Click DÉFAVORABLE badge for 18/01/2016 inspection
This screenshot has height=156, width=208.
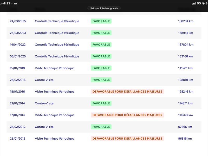[127, 92]
